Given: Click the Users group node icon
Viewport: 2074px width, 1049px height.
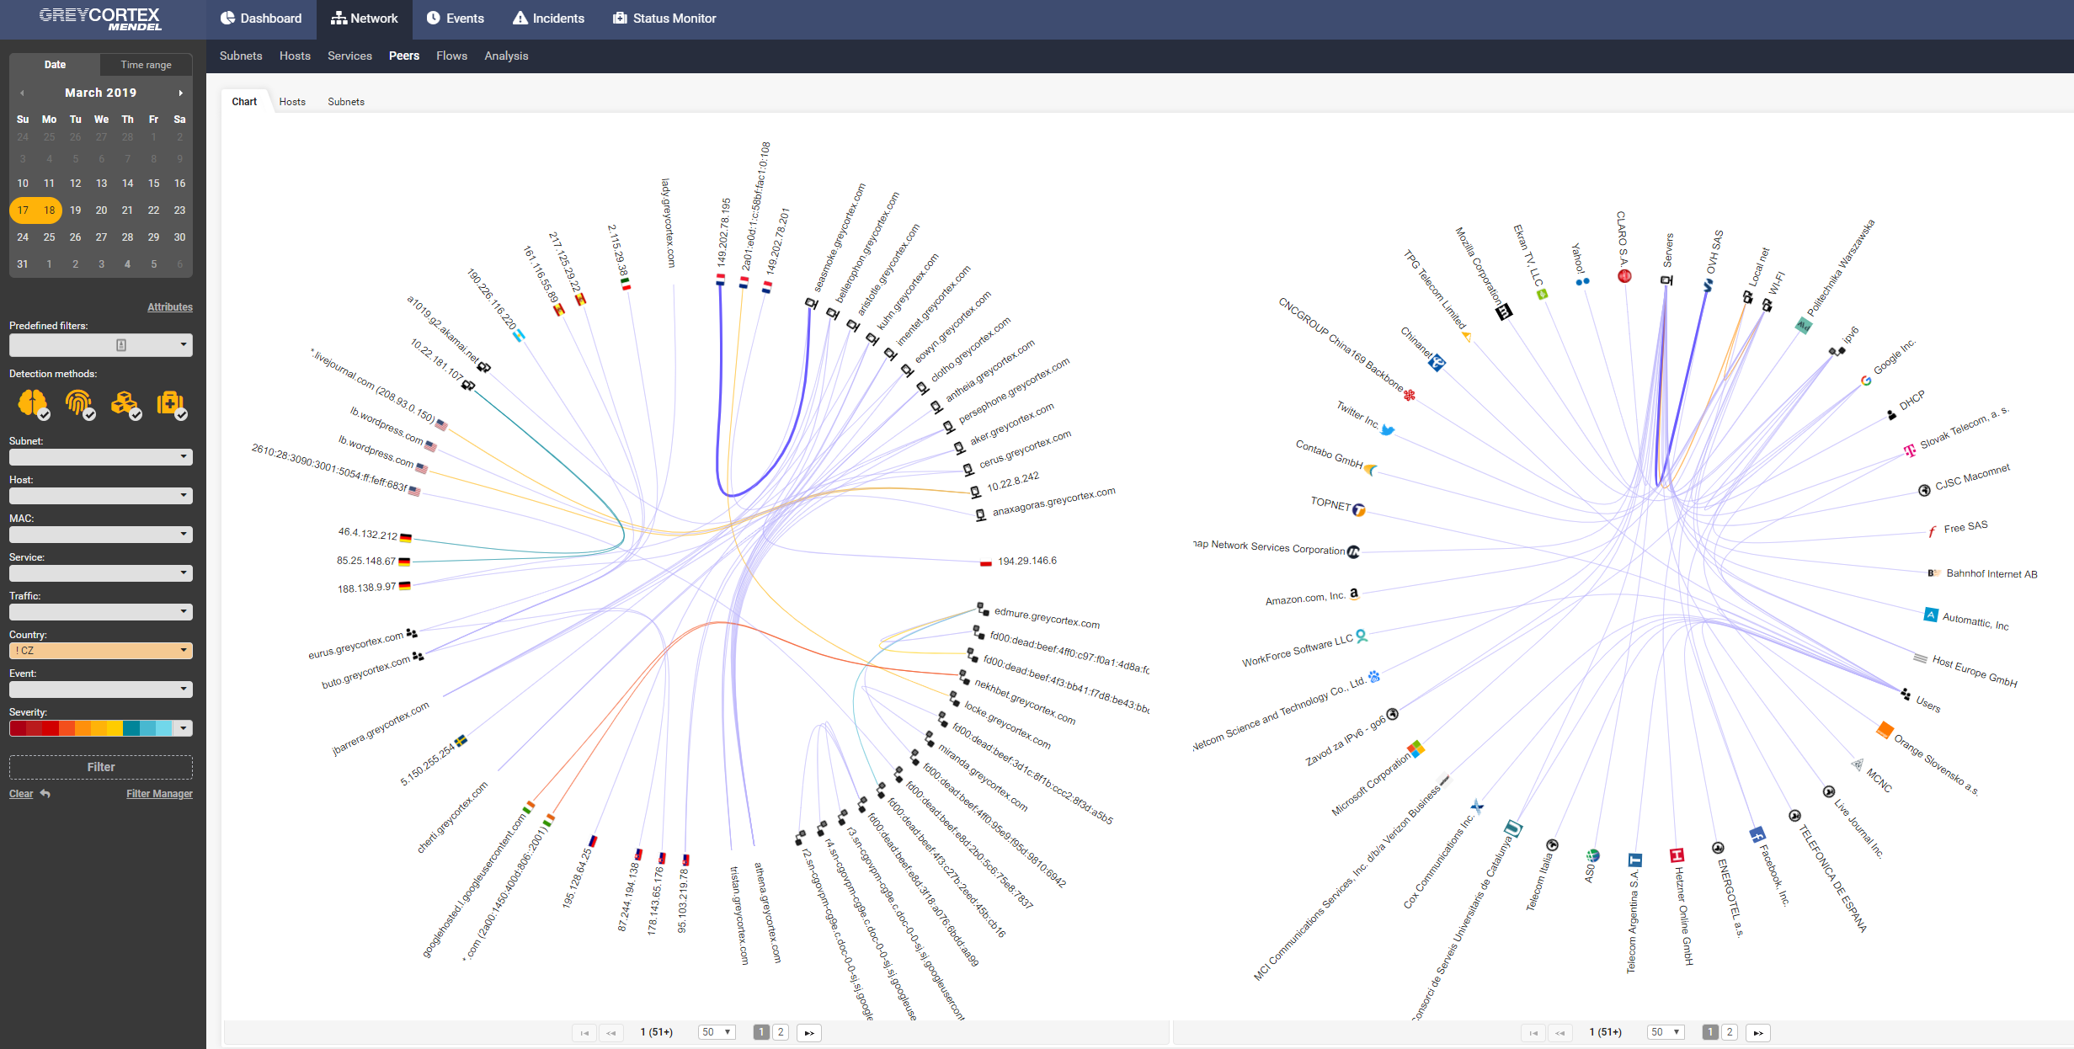Looking at the screenshot, I should pyautogui.click(x=1906, y=694).
